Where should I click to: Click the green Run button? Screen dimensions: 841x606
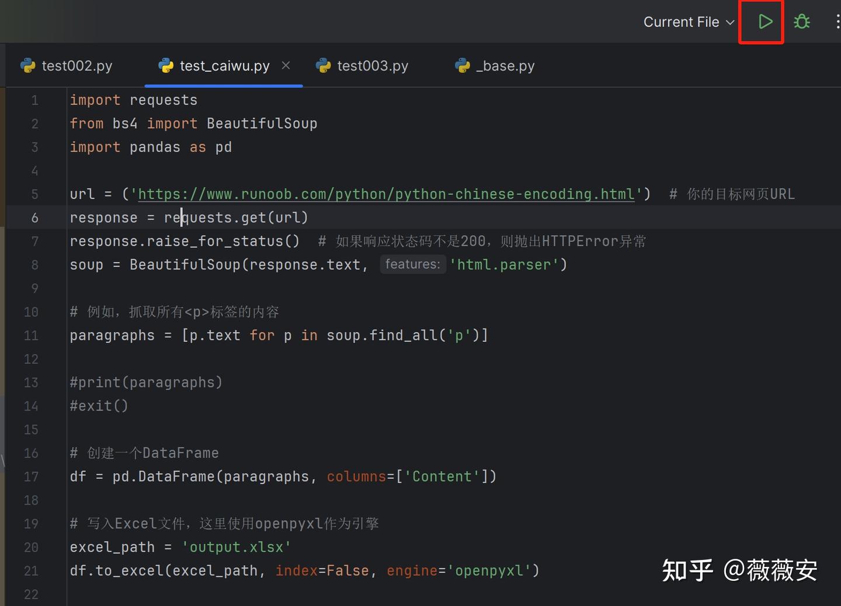(764, 22)
